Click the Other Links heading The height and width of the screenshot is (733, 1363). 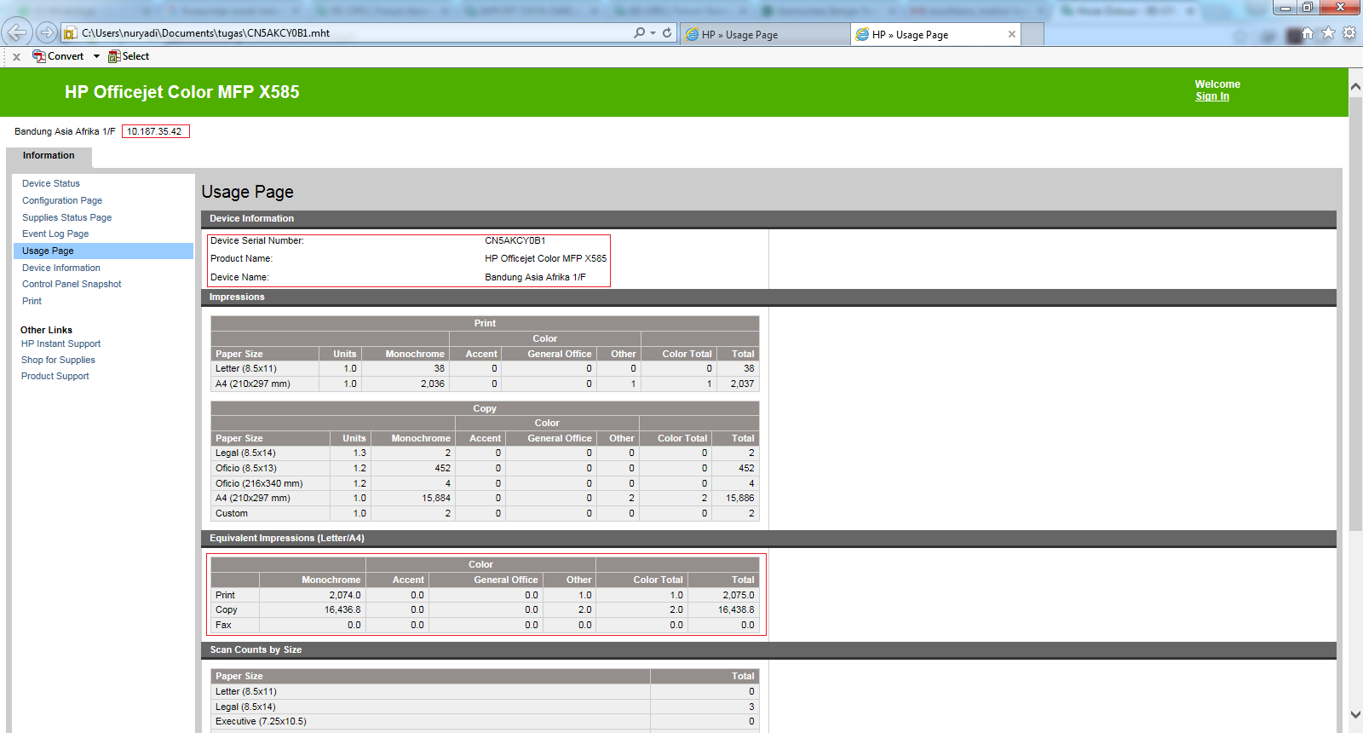(46, 330)
